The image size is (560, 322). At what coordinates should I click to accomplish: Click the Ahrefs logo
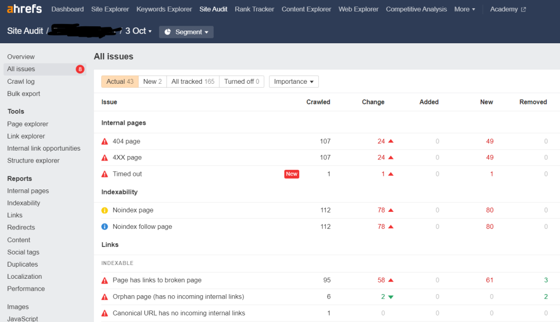click(x=25, y=9)
